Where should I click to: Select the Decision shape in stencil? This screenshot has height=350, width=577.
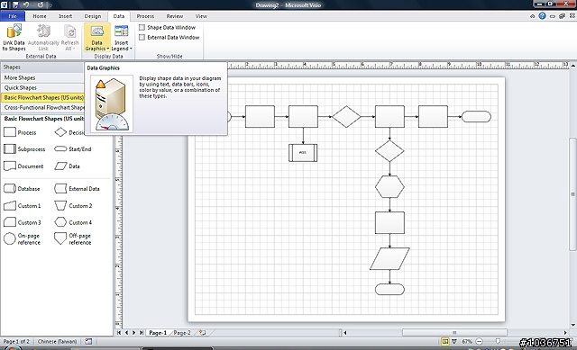(x=69, y=132)
